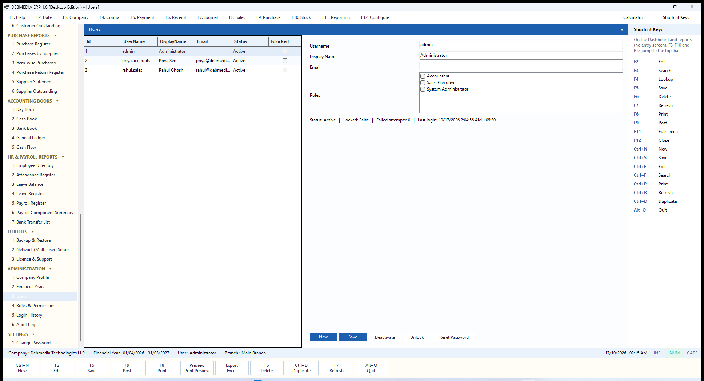Click the New user button
Viewport: 704px width, 381px height.
(x=323, y=337)
